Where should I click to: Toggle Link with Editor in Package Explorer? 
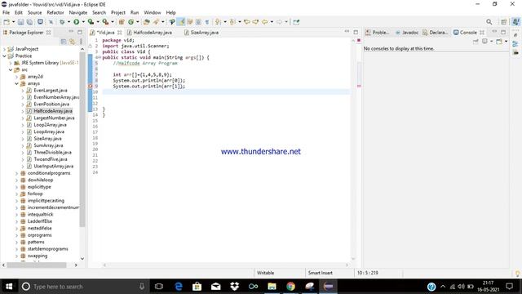tap(72, 42)
